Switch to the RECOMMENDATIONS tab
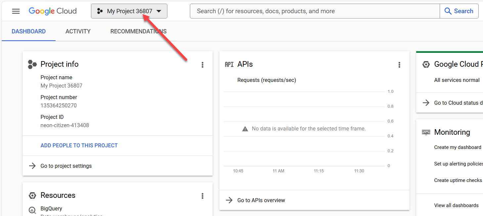This screenshot has width=483, height=216. click(139, 31)
